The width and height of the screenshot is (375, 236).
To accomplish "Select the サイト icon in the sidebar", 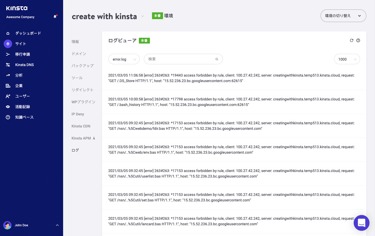I will pos(8,44).
